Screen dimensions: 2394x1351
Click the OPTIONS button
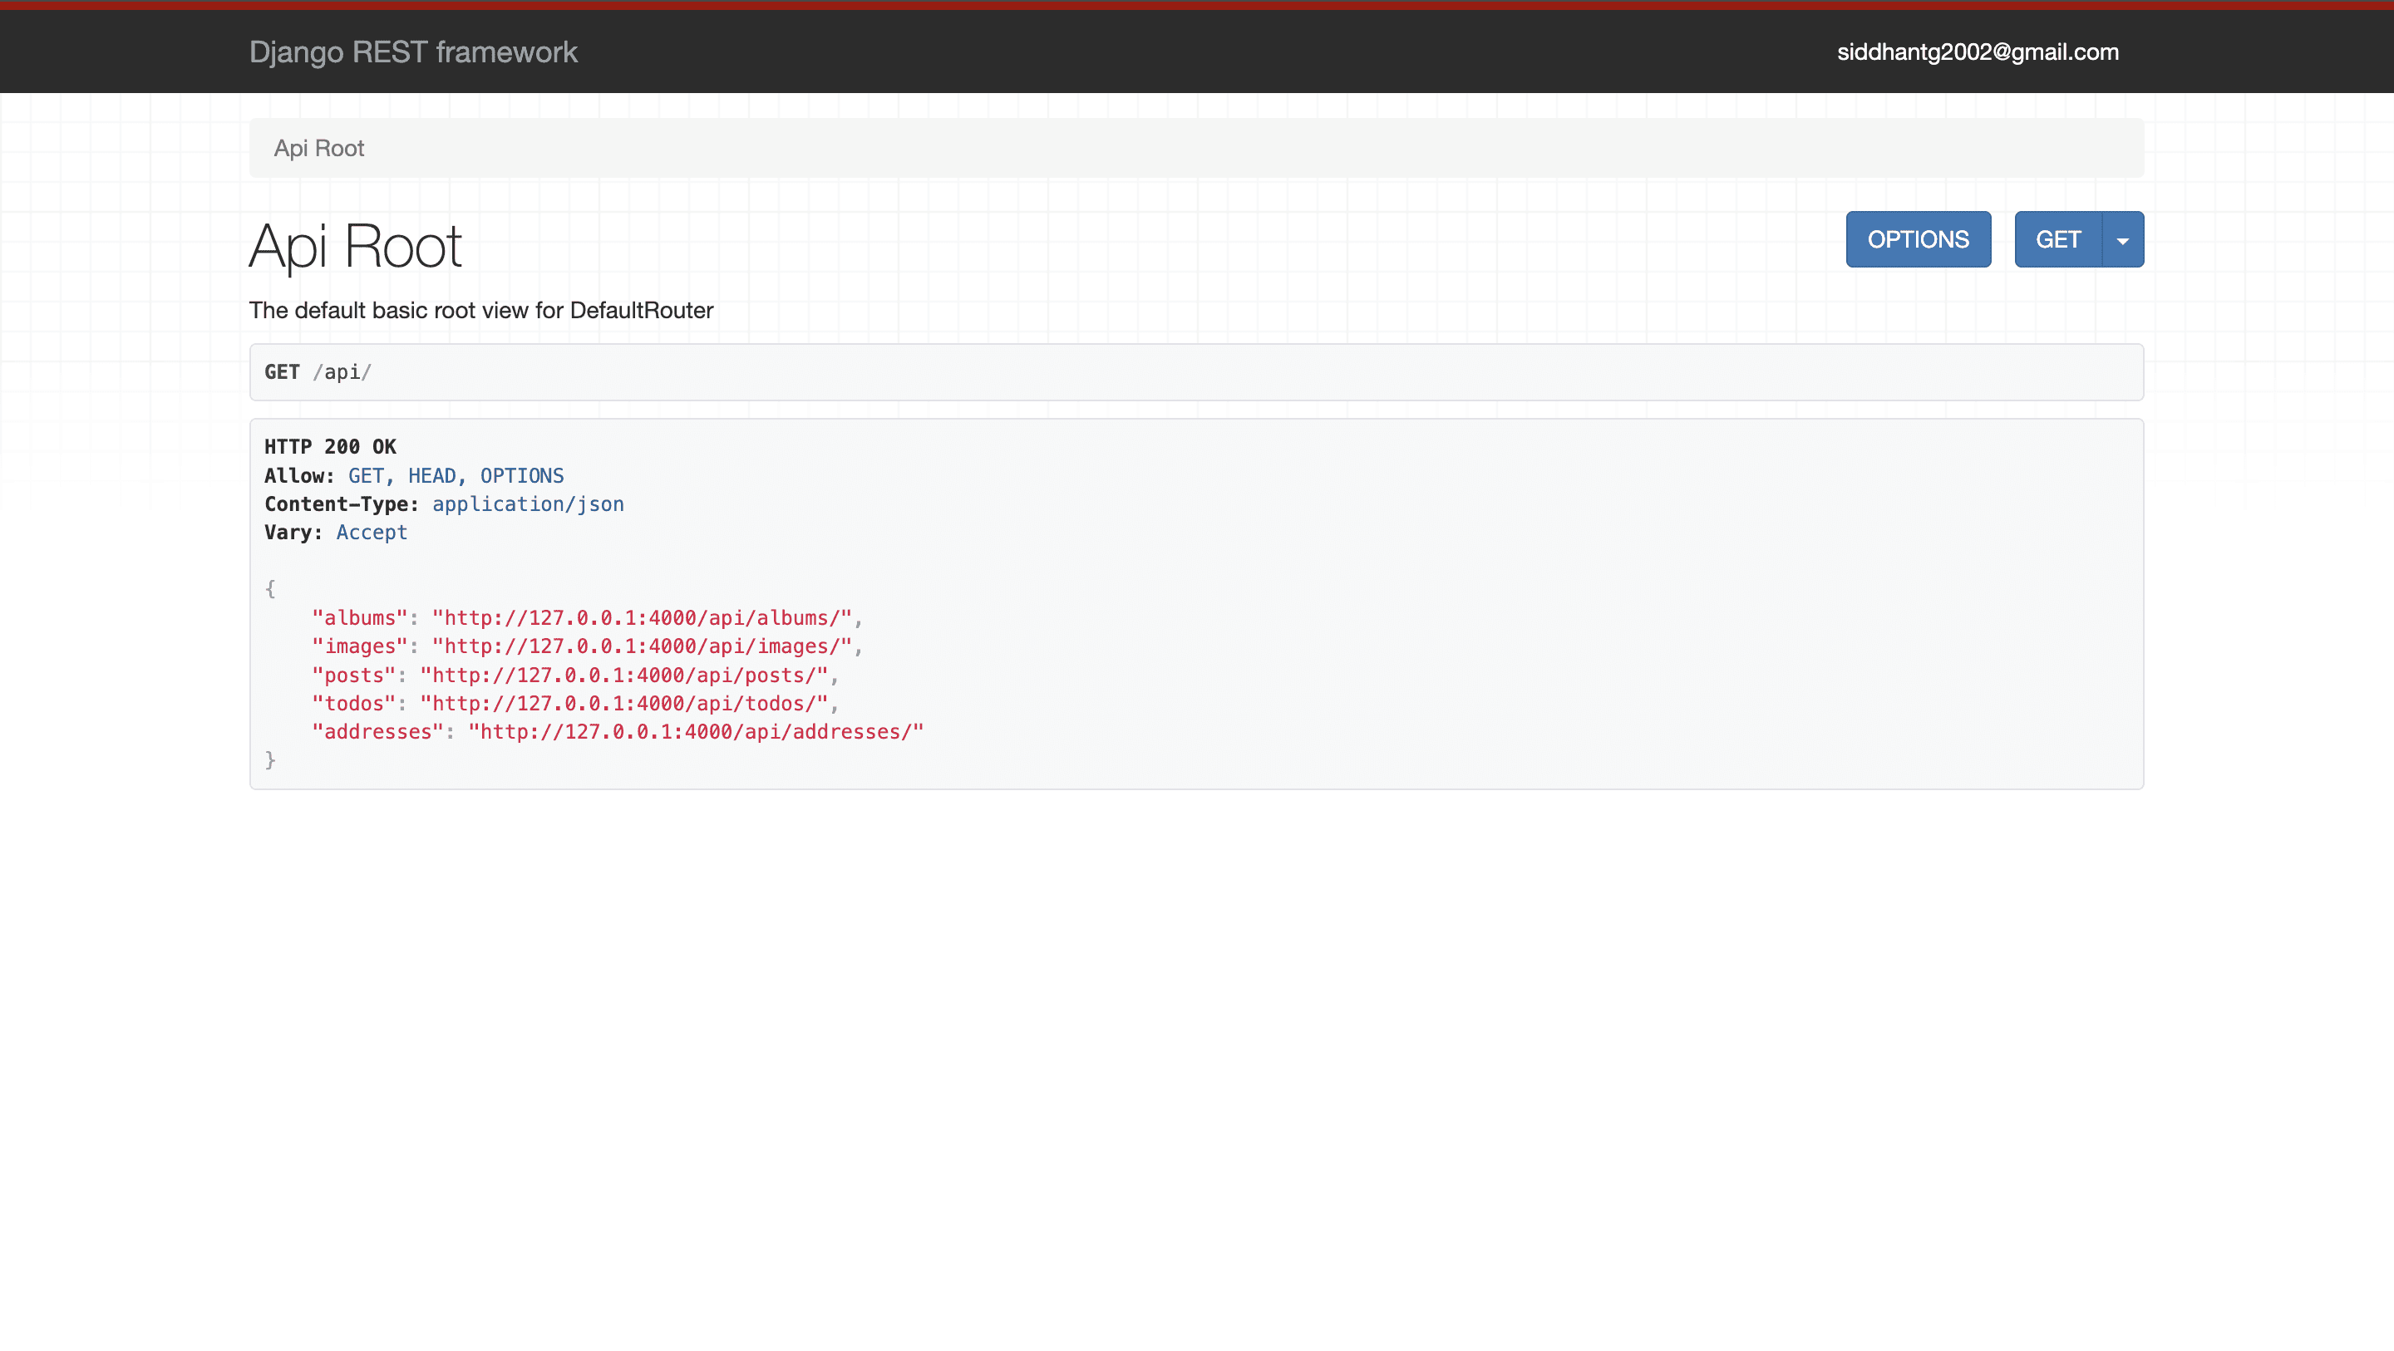(x=1917, y=240)
